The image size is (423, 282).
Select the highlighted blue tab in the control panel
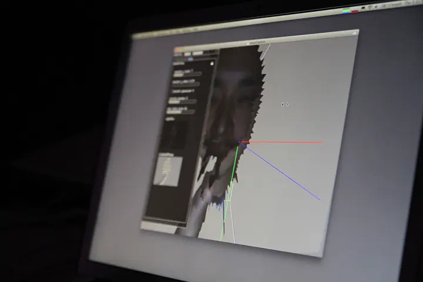coord(190,58)
